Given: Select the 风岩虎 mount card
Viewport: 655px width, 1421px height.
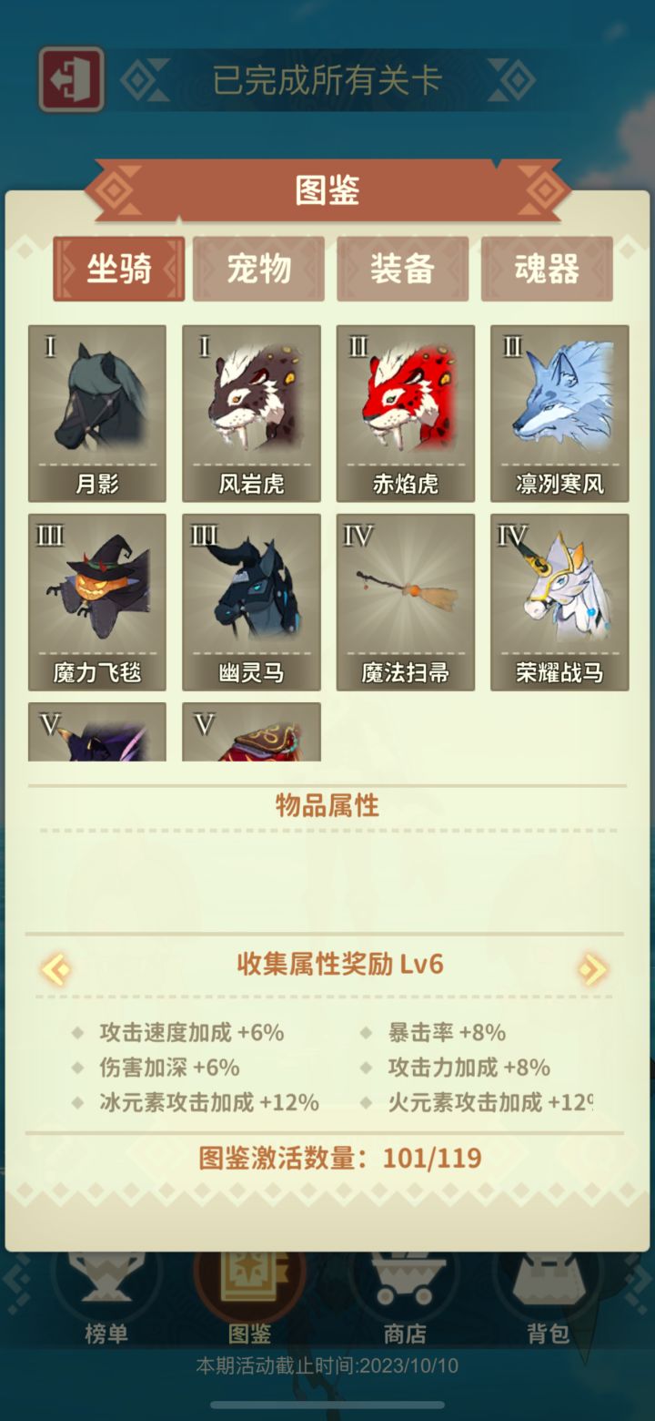Looking at the screenshot, I should coord(251,414).
